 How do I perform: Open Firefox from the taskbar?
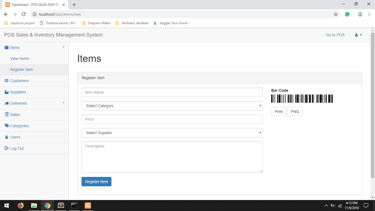click(21, 205)
